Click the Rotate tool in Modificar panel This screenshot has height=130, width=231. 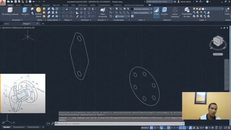point(85,13)
